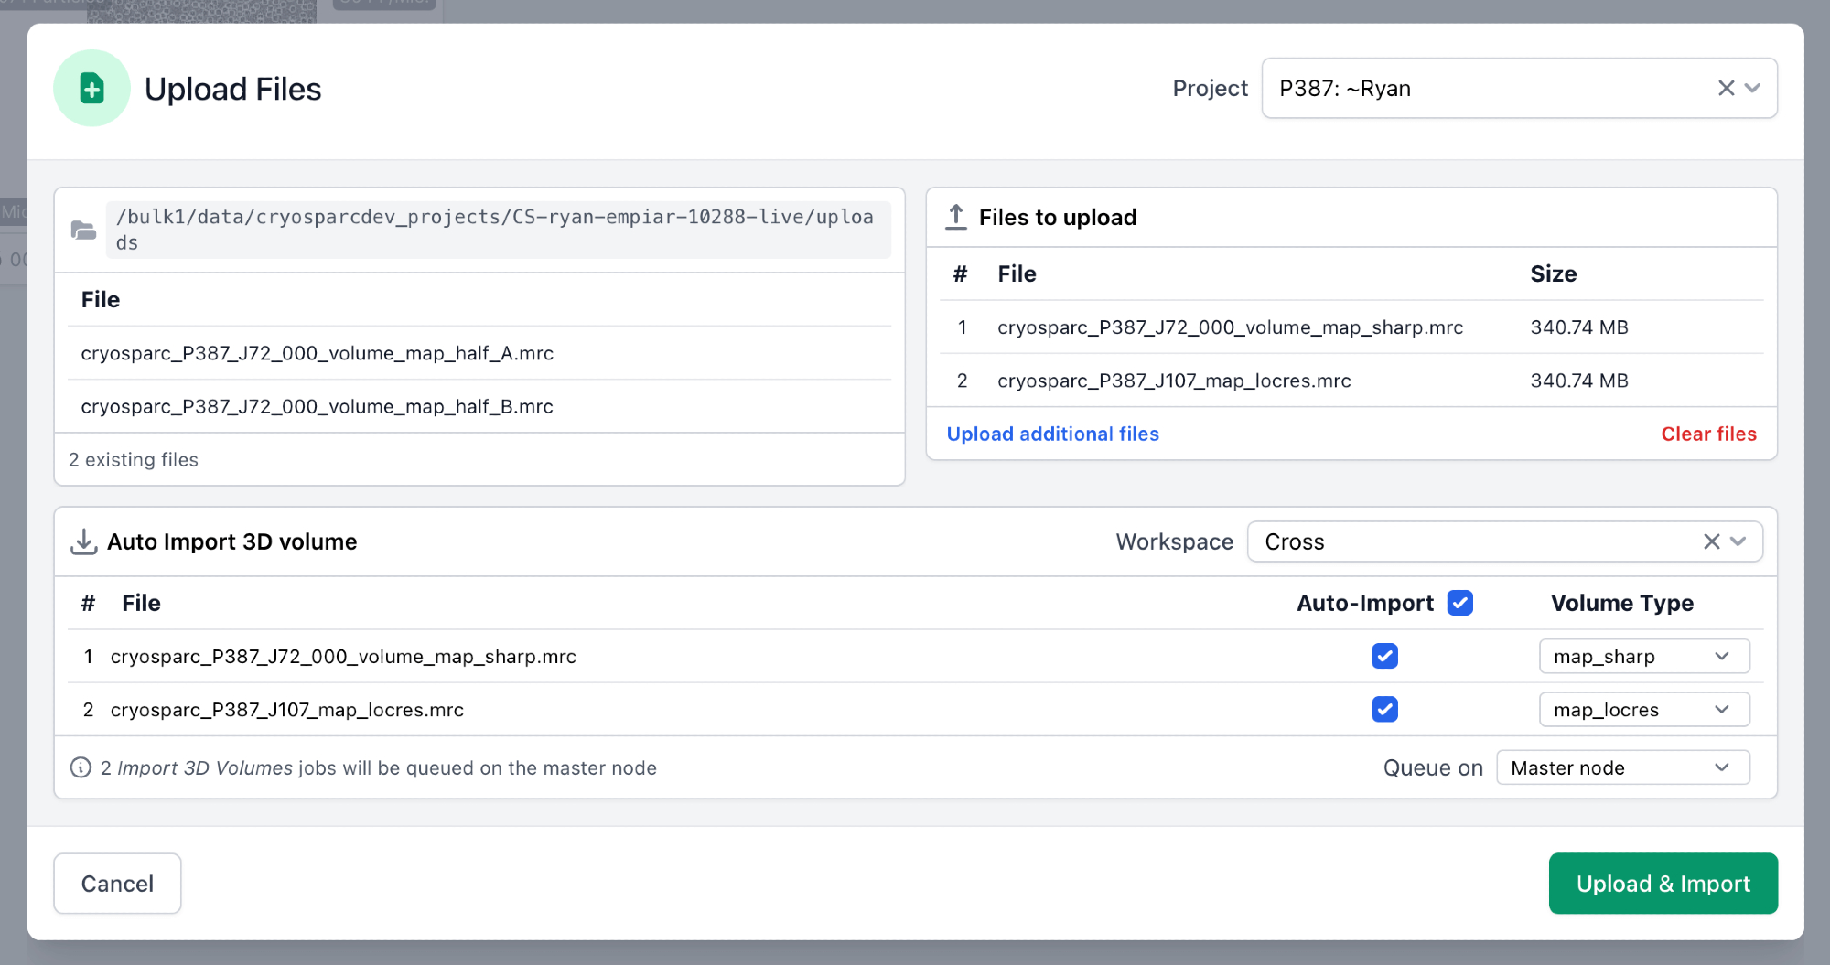The height and width of the screenshot is (965, 1830).
Task: Open the map_locres Volume Type dropdown
Action: [x=1643, y=709]
